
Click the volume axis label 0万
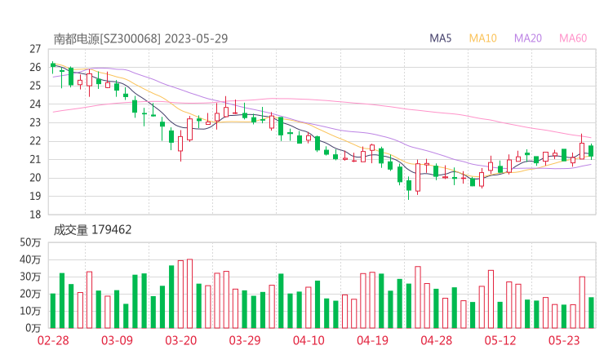(33, 328)
